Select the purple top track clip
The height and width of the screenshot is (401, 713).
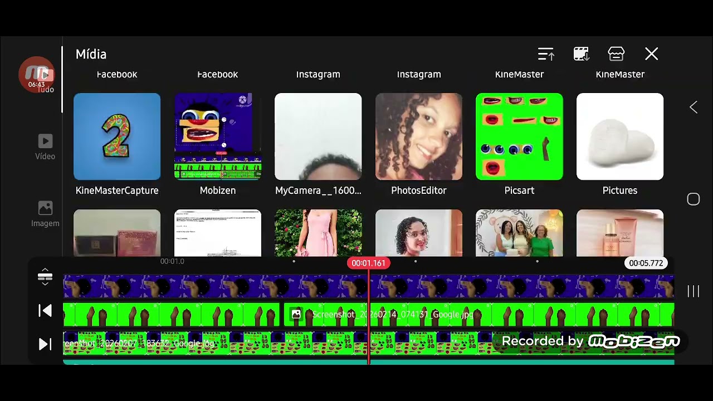click(x=368, y=287)
